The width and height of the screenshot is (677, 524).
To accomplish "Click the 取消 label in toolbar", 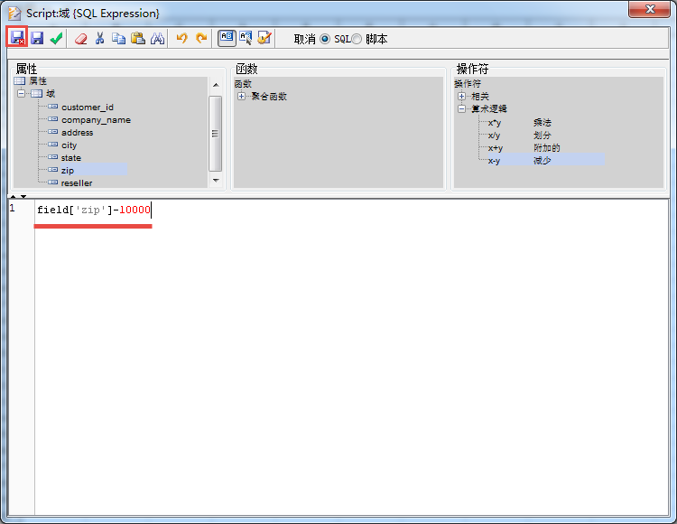I will coord(304,40).
